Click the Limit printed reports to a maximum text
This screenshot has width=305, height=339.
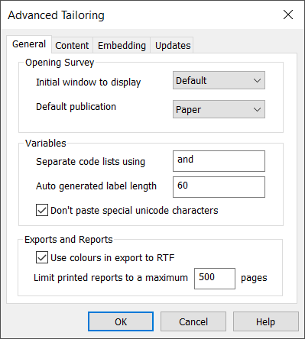[111, 278]
